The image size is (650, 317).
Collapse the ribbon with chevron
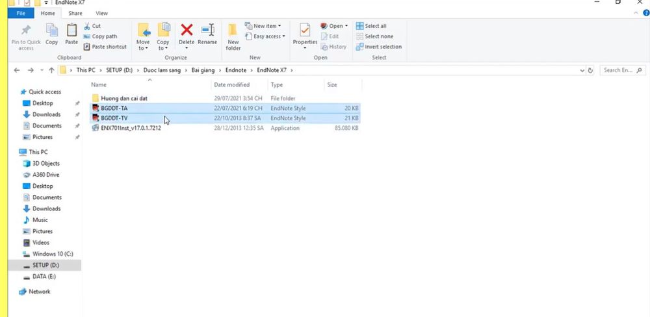click(636, 13)
